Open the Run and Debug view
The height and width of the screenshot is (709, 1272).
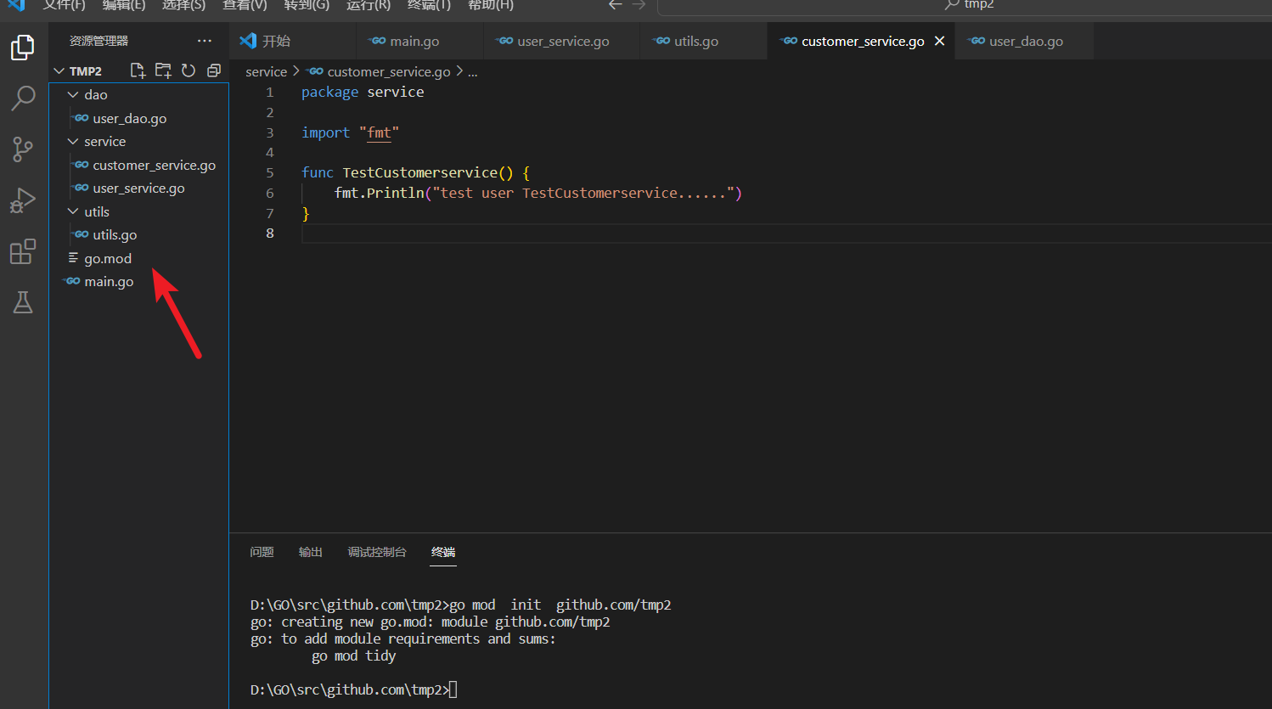(x=23, y=200)
